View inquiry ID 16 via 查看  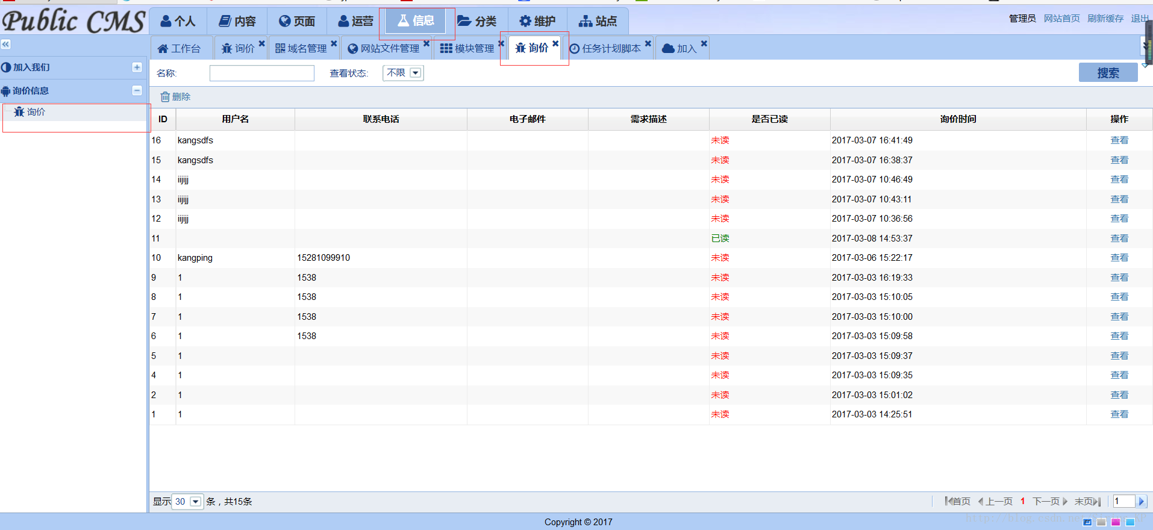[x=1119, y=140]
